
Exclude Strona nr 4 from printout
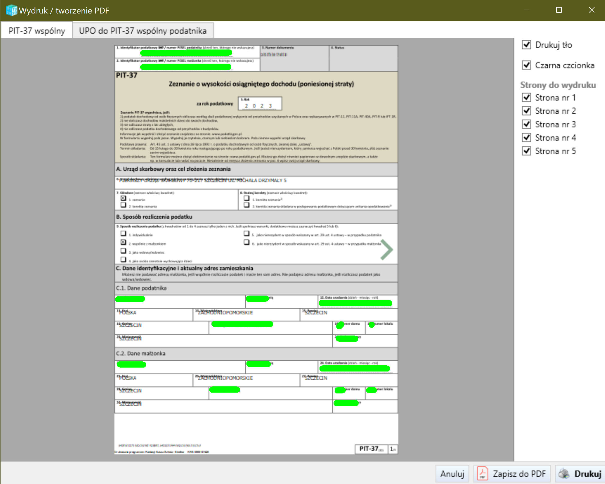[x=526, y=138]
